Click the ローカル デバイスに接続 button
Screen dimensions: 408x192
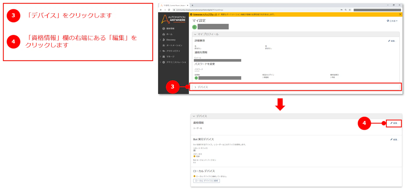206,181
